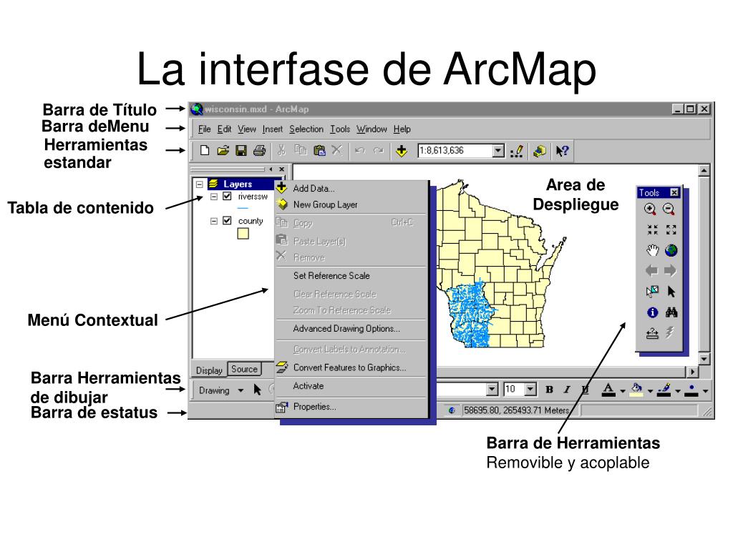Open the font color dropdown arrow
733x549 pixels.
622,391
